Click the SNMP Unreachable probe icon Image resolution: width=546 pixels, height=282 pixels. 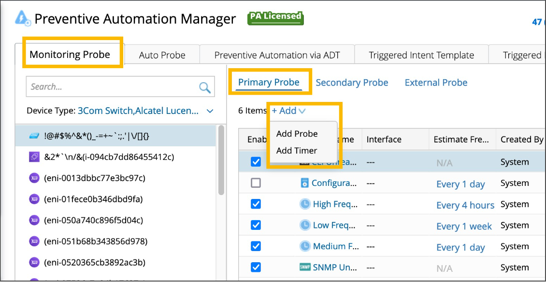coord(305,267)
